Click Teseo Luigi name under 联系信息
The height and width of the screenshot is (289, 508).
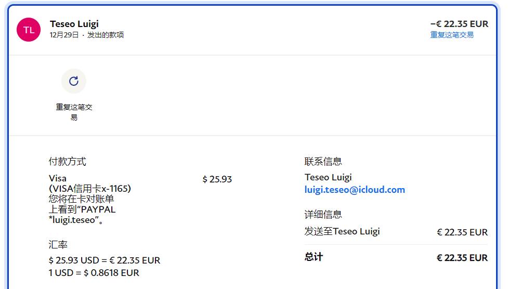point(328,177)
